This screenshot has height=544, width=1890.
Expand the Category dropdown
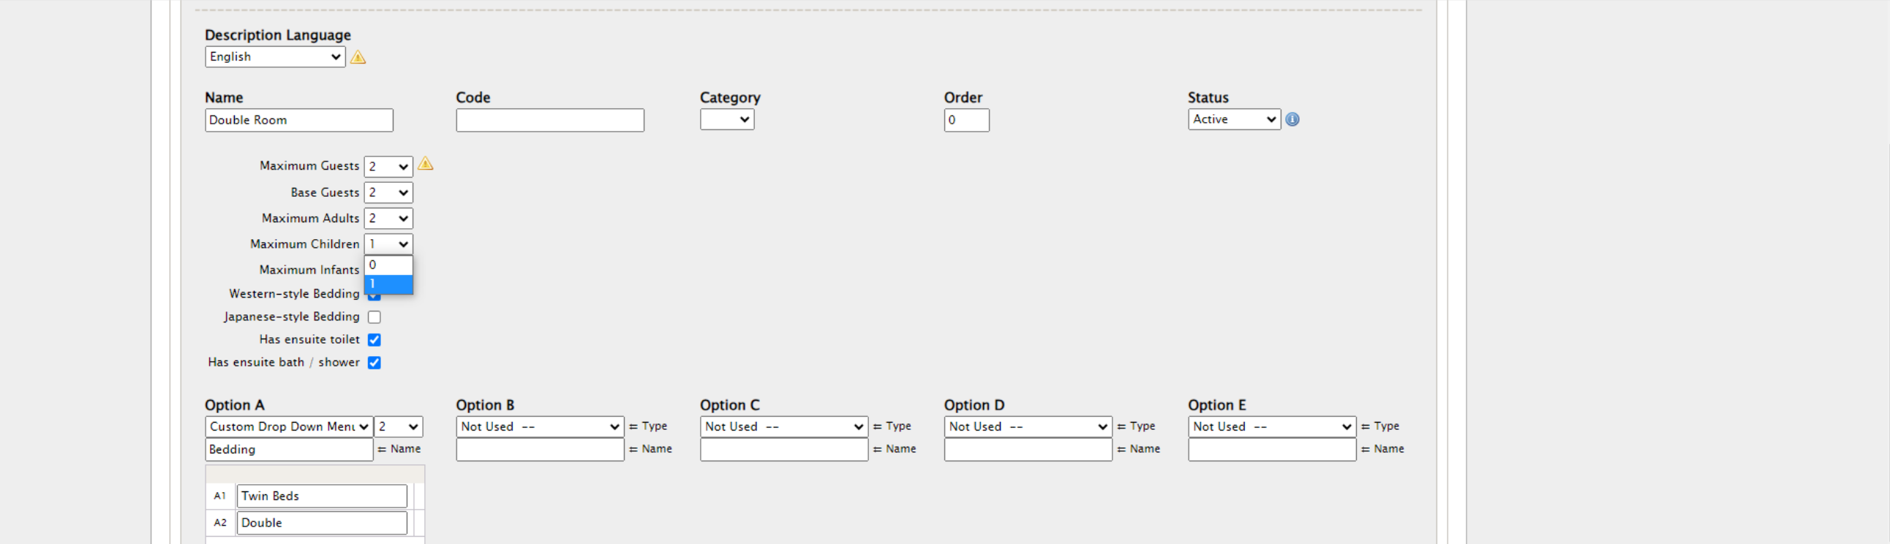[726, 119]
